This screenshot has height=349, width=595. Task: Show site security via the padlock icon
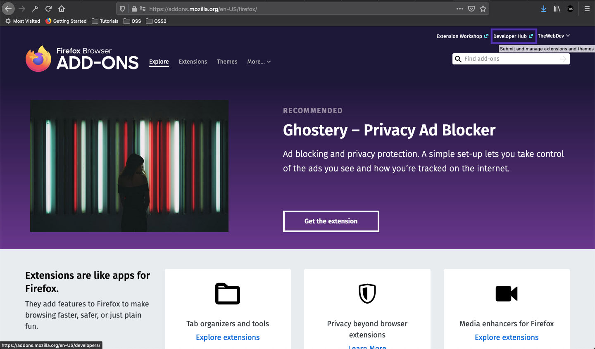(134, 9)
